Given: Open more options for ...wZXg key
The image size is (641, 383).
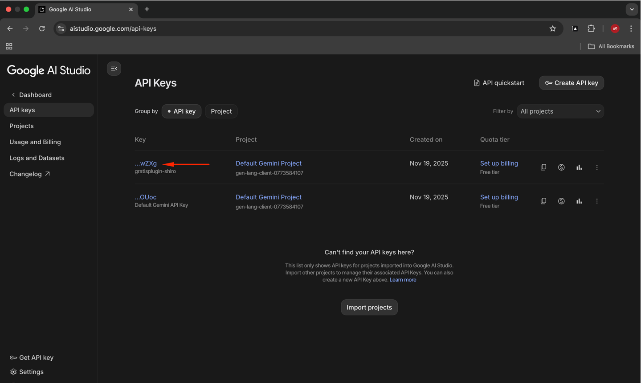Looking at the screenshot, I should [596, 167].
